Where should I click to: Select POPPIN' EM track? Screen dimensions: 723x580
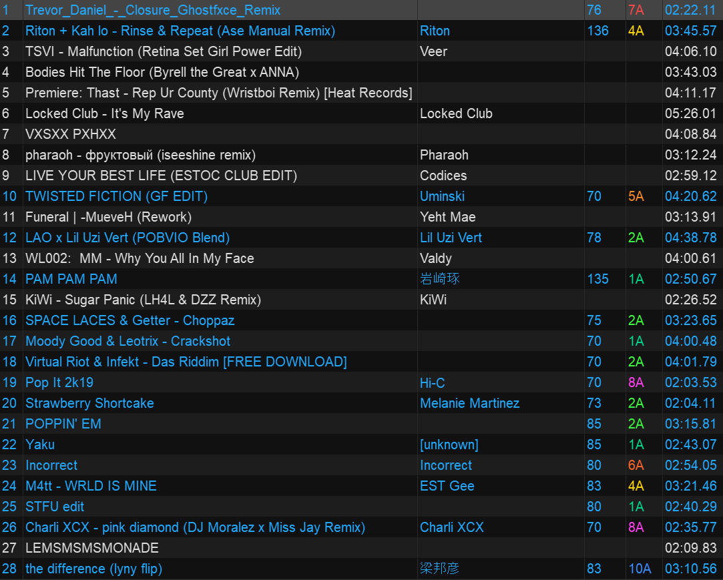[63, 424]
